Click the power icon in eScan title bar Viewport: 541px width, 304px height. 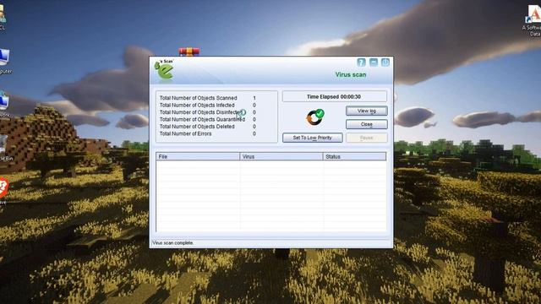[385, 62]
